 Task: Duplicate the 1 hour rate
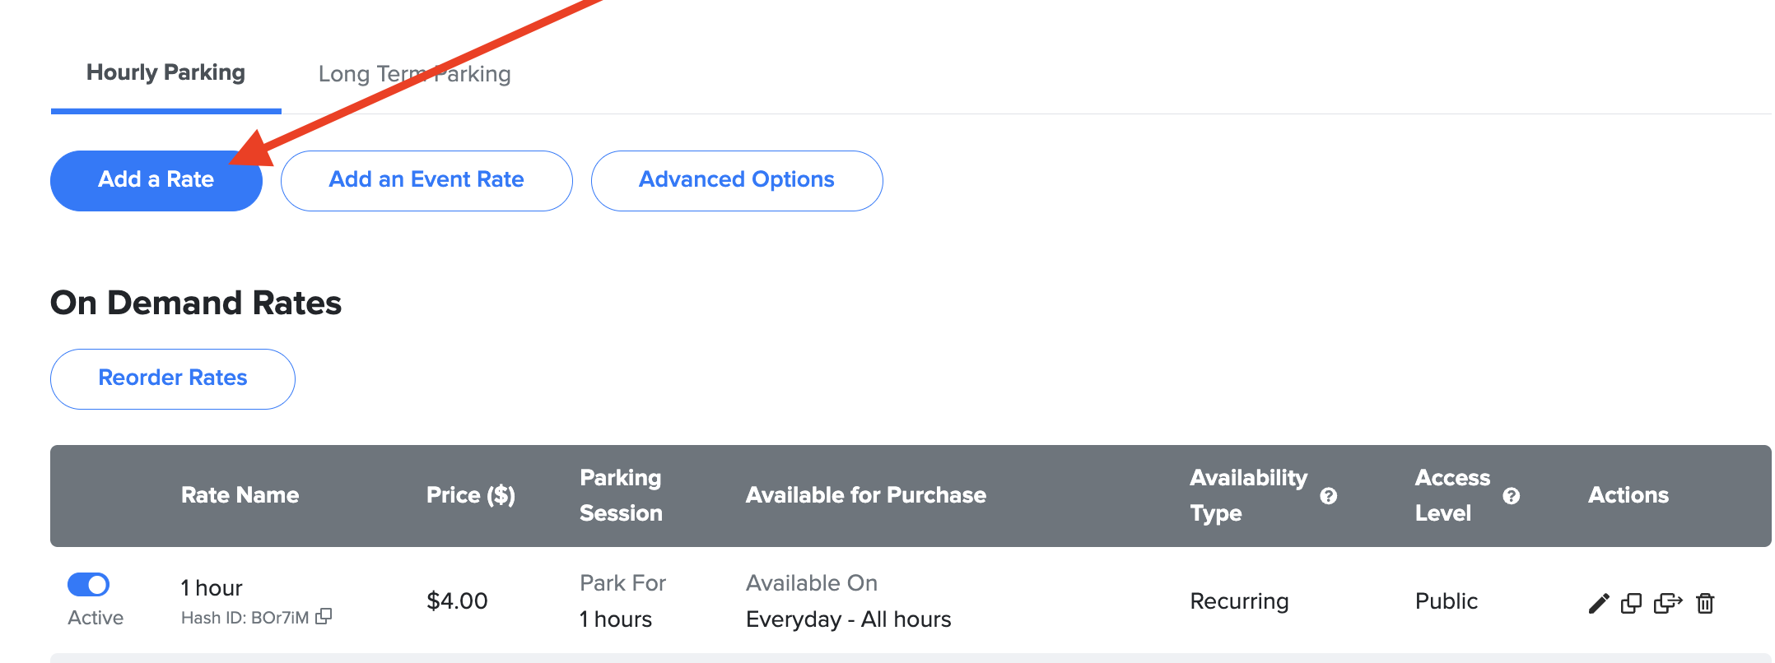point(1631,604)
